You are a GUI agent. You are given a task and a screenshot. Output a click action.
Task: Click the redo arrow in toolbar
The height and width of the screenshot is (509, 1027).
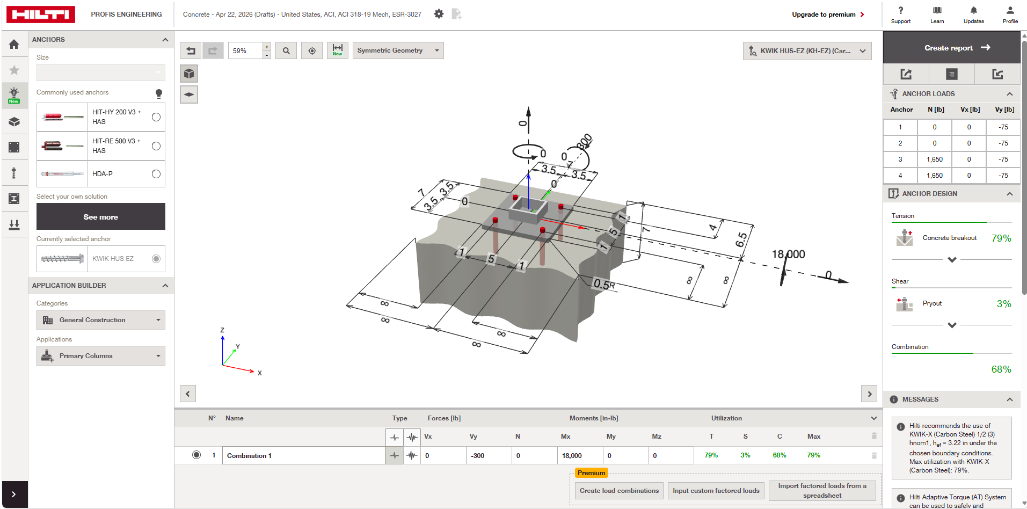213,50
